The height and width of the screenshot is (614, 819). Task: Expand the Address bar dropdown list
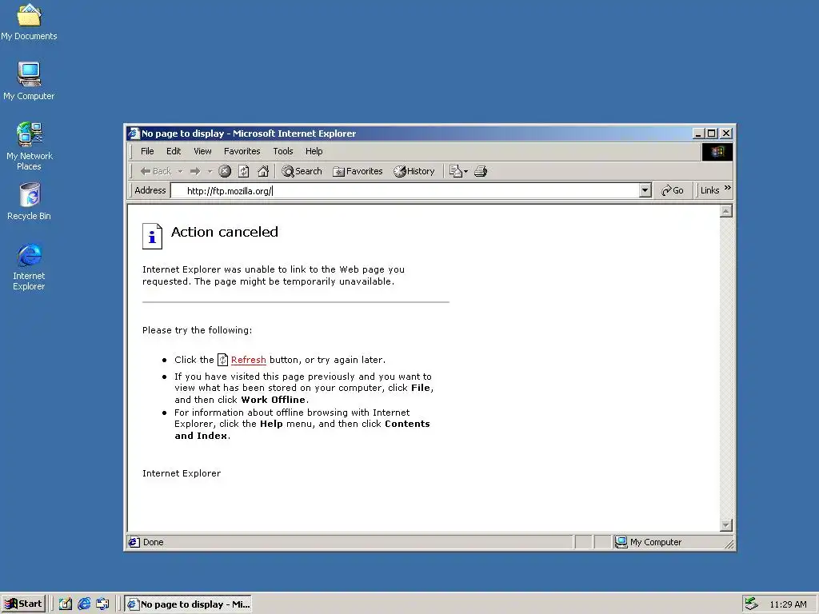point(645,190)
